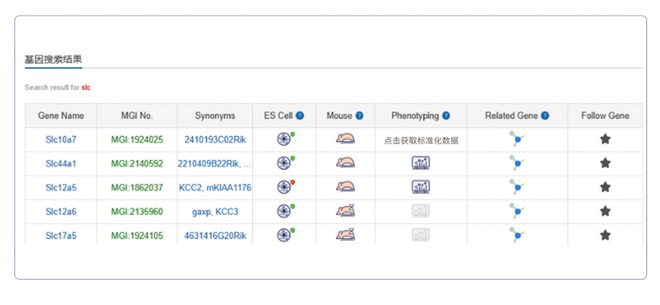Click synonym link gaxp, KCC3
This screenshot has width=660, height=305.
point(215,212)
